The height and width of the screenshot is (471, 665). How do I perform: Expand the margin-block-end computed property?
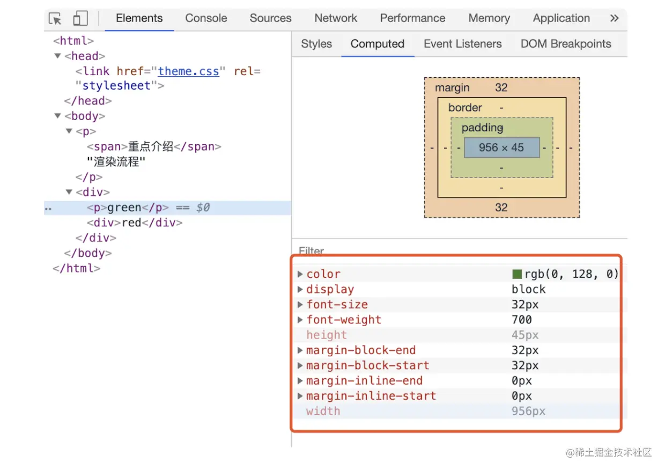(300, 350)
